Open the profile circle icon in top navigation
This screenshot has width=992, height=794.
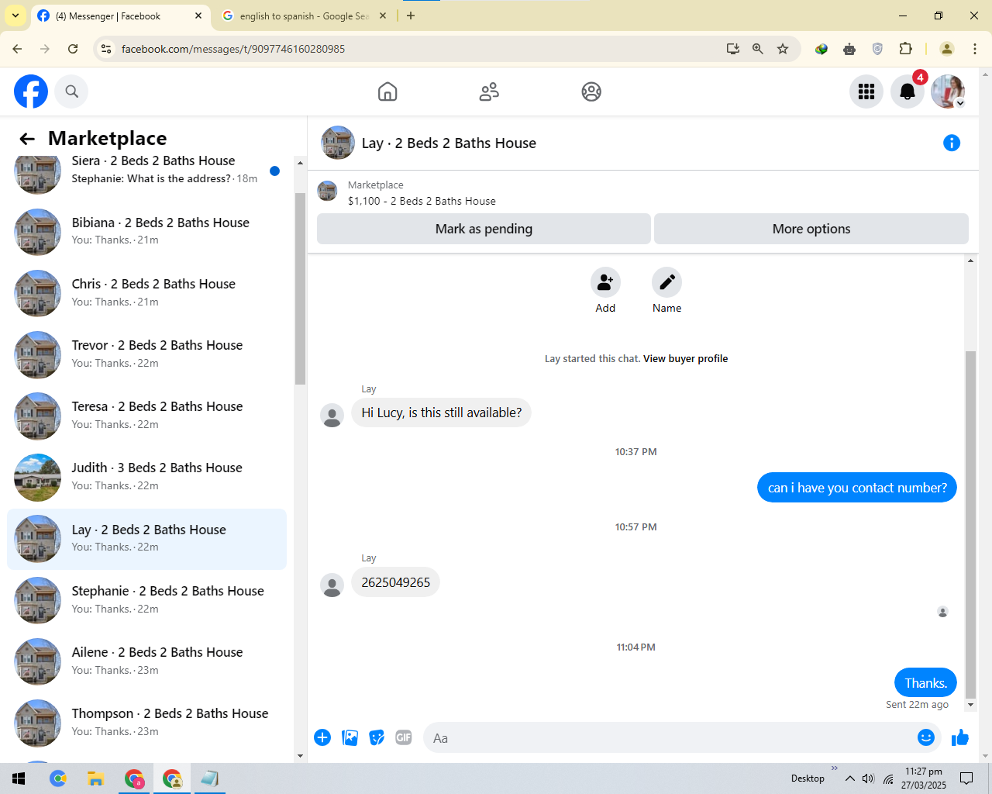[x=591, y=91]
